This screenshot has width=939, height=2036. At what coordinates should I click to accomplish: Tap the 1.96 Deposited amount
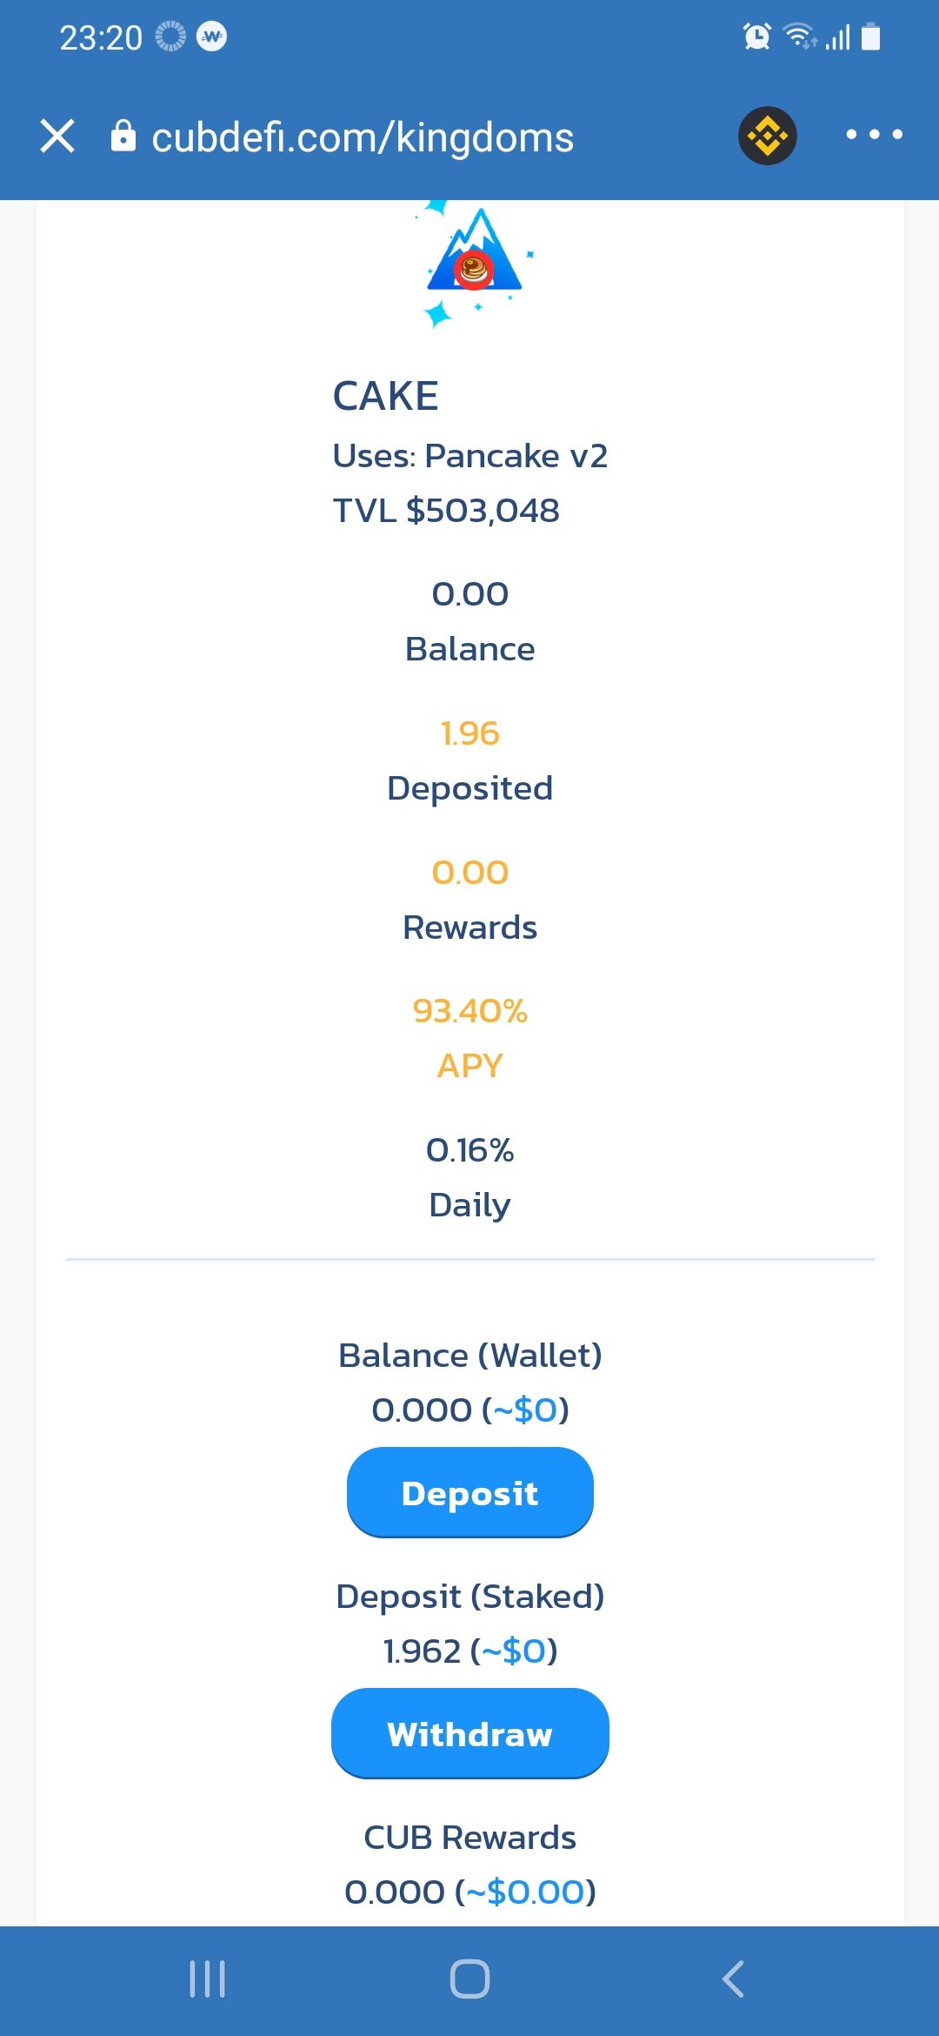[x=469, y=733]
